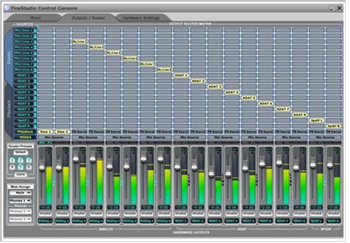Screen dimensions: 350x243
Task: Mute the ADAT 1 output channel
Action: click(181, 214)
